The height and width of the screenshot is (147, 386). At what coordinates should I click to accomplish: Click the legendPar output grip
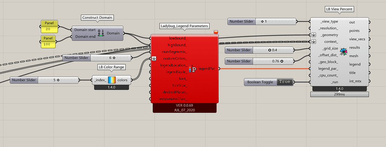219,69
